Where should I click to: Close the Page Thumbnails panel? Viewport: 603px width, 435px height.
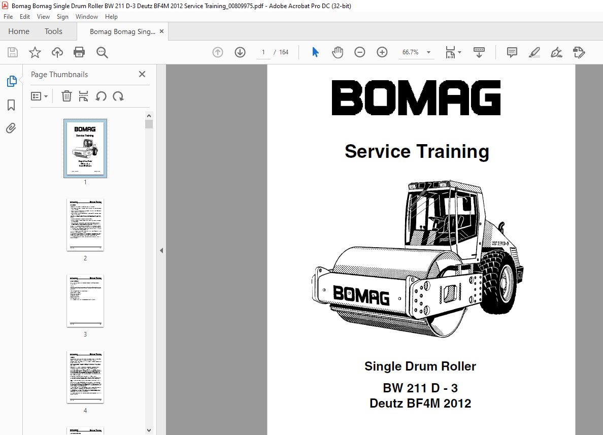[142, 74]
